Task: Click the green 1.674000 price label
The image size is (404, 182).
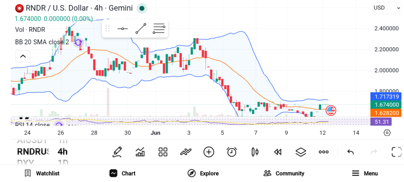Action: pyautogui.click(x=386, y=105)
